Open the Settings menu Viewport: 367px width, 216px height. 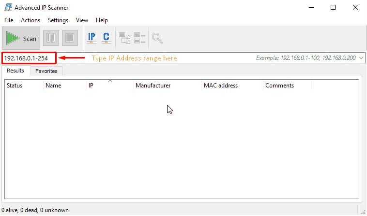coord(58,20)
